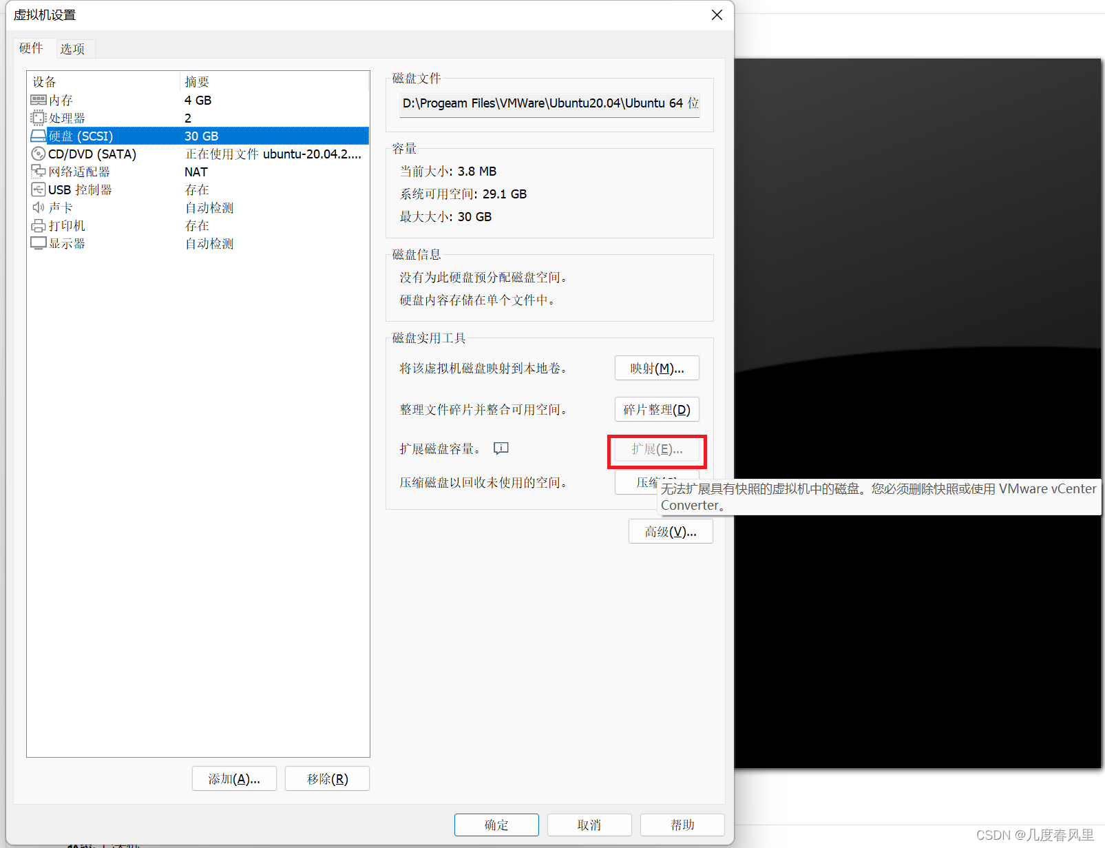Select the 4 GB memory summary
The height and width of the screenshot is (848, 1105).
(198, 101)
